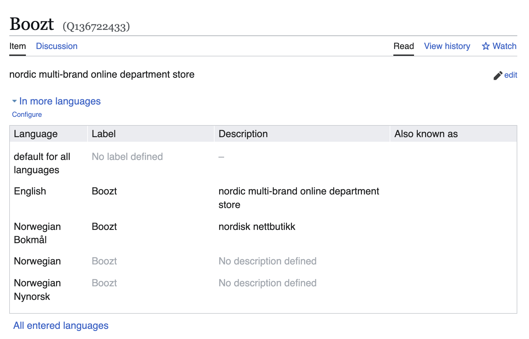The height and width of the screenshot is (339, 529).
Task: Collapse the In more languages triangle
Action: click(14, 101)
